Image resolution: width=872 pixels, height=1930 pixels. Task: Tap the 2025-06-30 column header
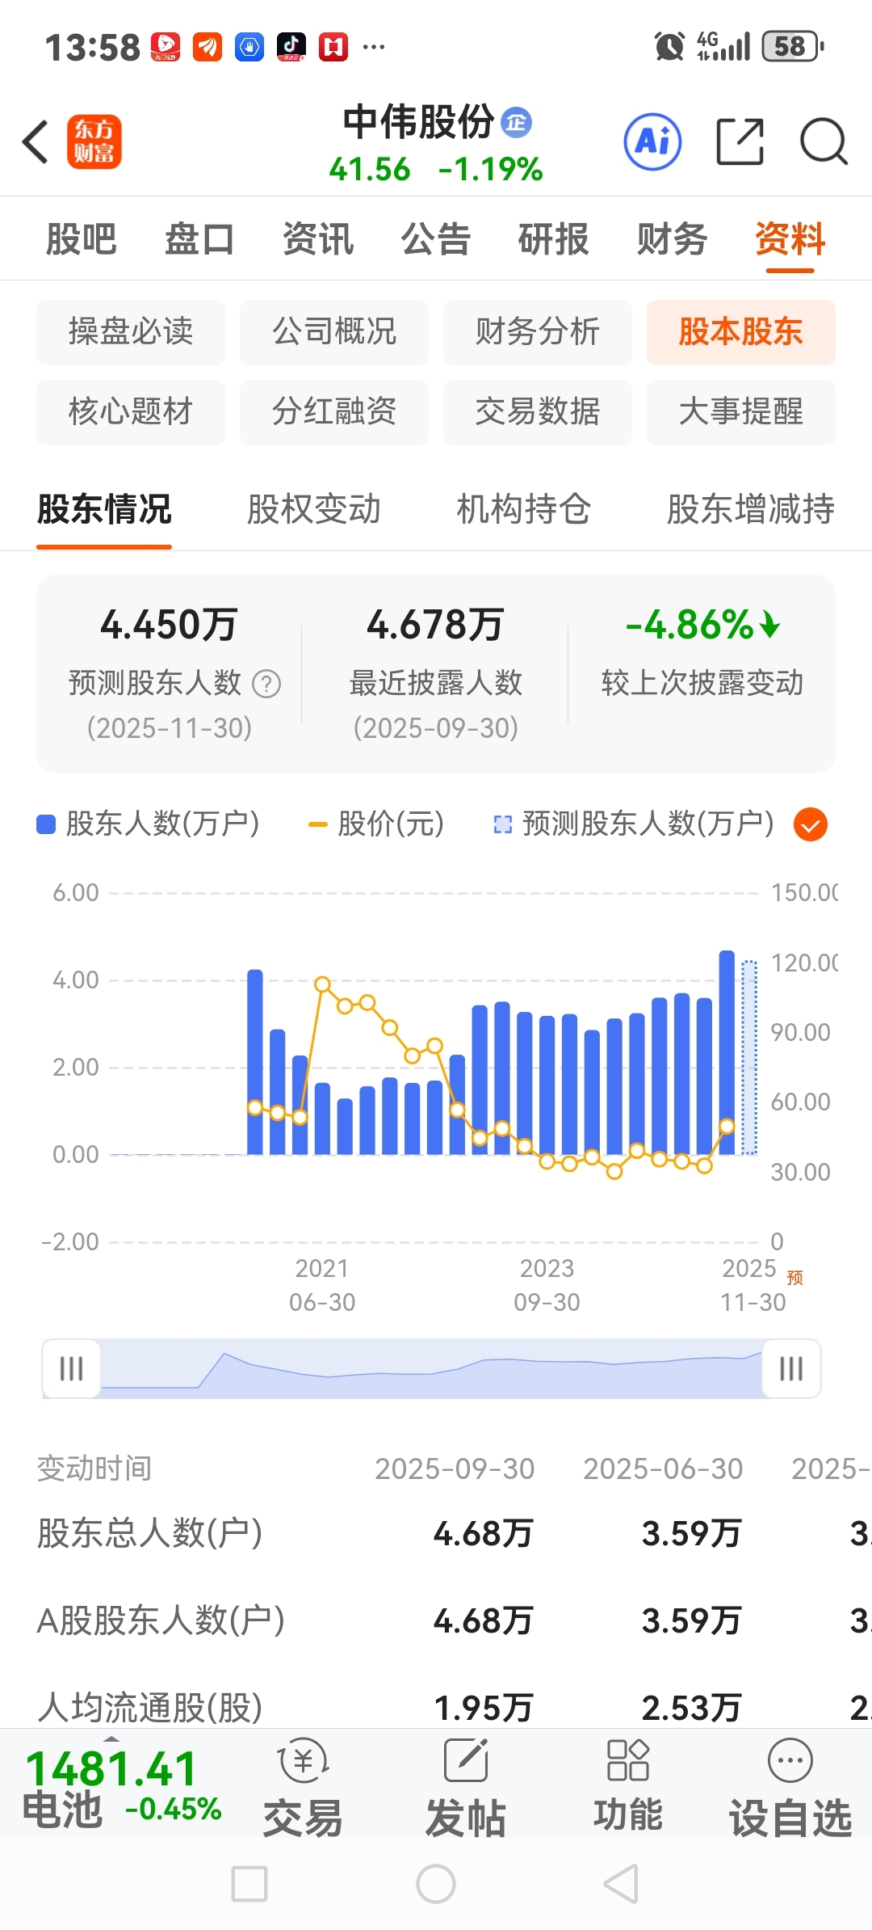pyautogui.click(x=663, y=1469)
